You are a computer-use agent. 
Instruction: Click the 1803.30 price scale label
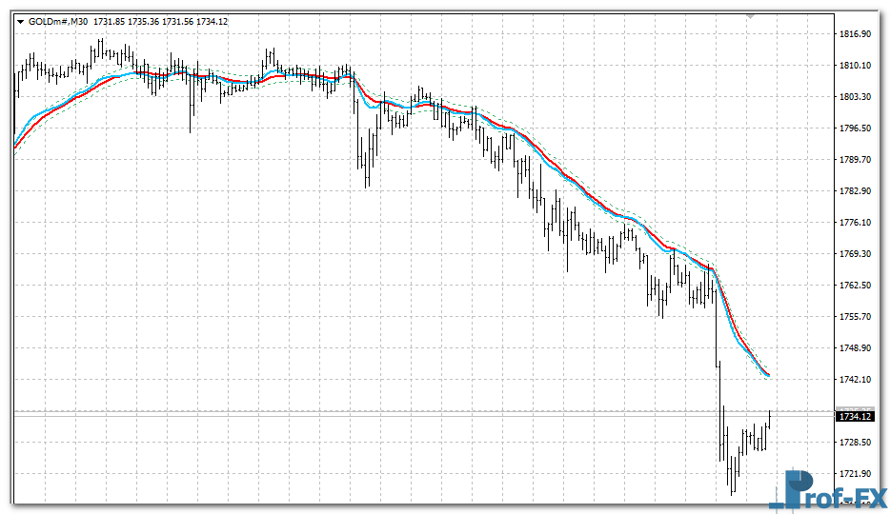pyautogui.click(x=855, y=97)
